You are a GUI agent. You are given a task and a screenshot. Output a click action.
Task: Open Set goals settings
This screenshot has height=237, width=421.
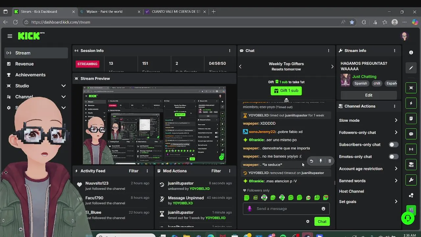click(368, 202)
